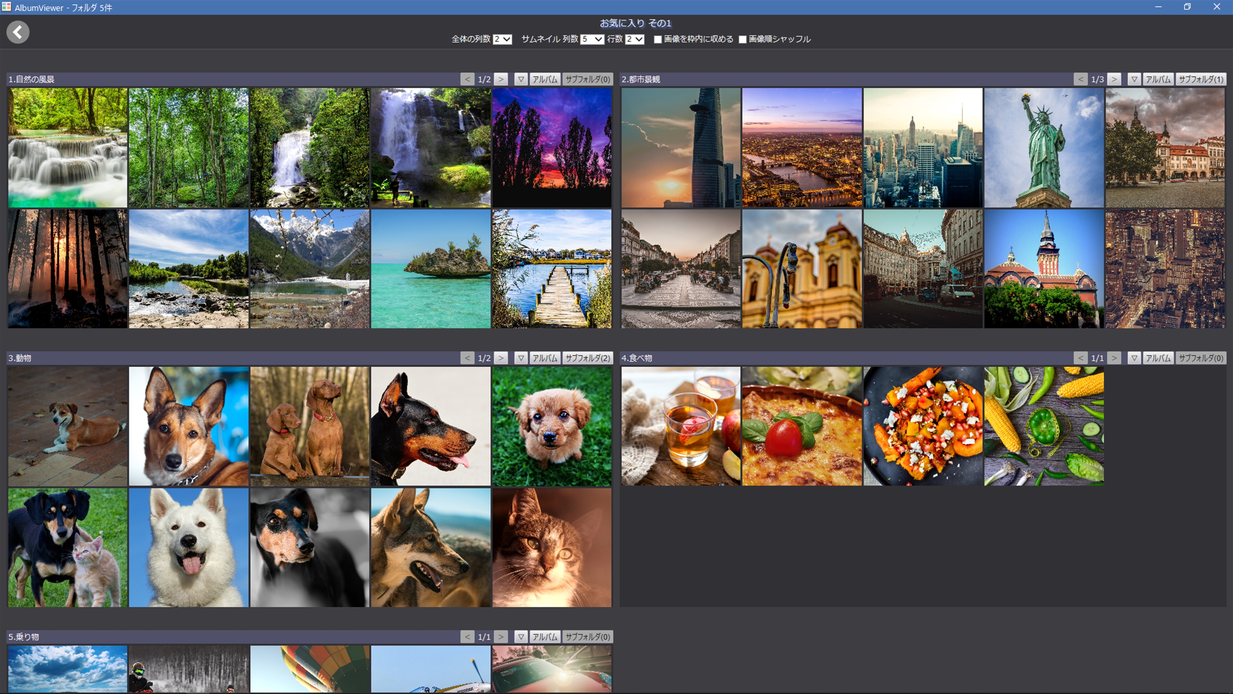Open the white dog thumbnail
This screenshot has width=1233, height=694.
[x=189, y=548]
